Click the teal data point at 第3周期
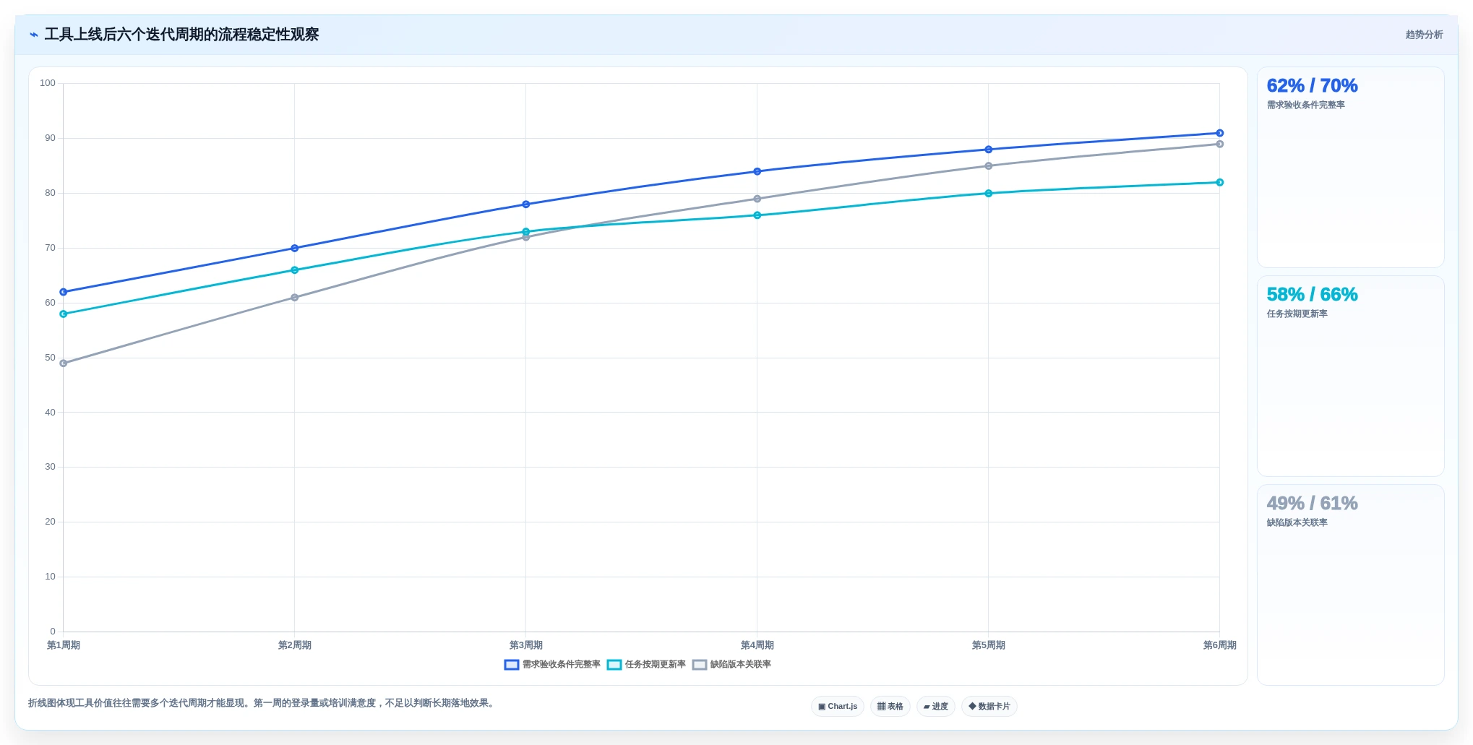 pyautogui.click(x=526, y=232)
